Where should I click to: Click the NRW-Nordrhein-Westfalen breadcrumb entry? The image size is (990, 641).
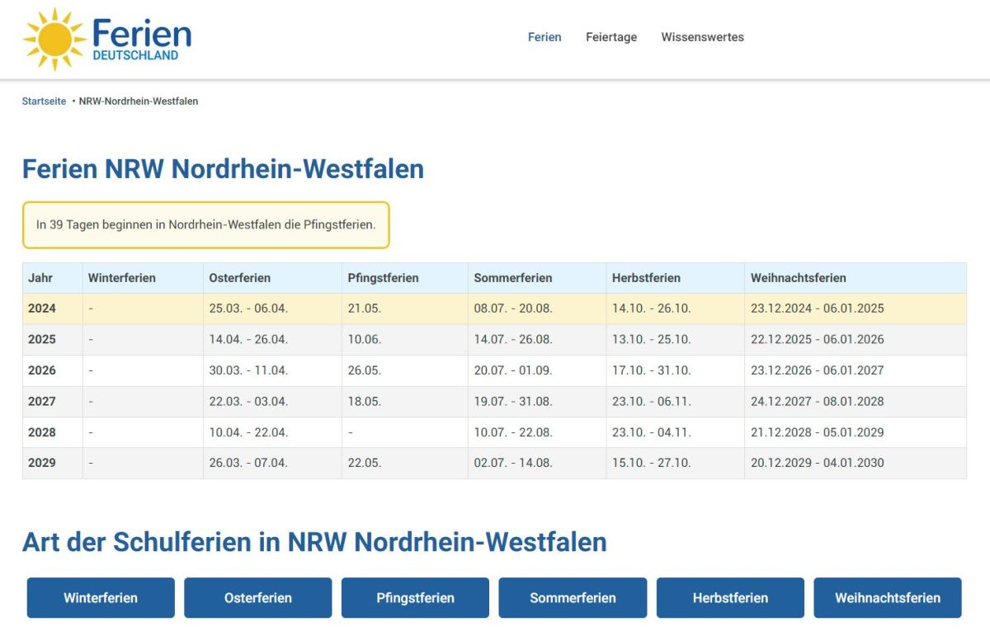click(138, 101)
